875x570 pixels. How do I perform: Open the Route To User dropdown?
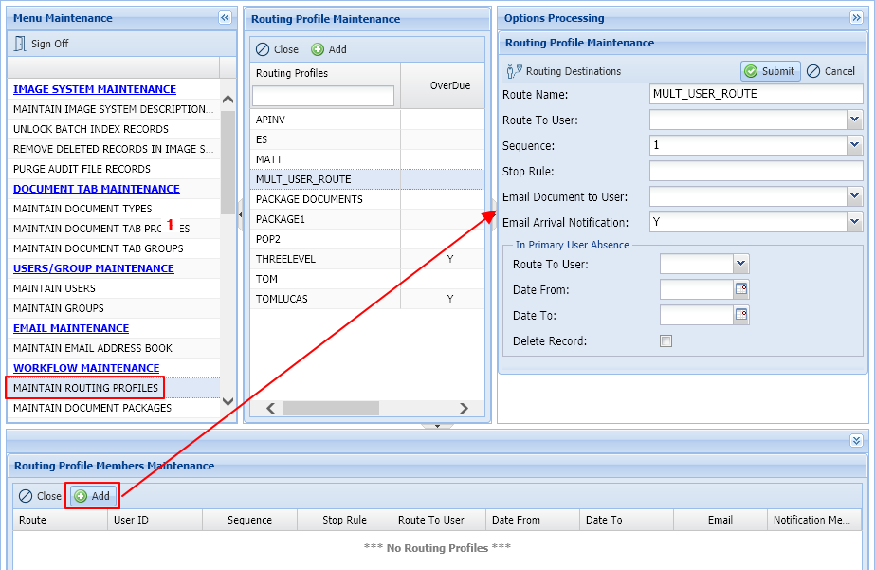click(854, 119)
